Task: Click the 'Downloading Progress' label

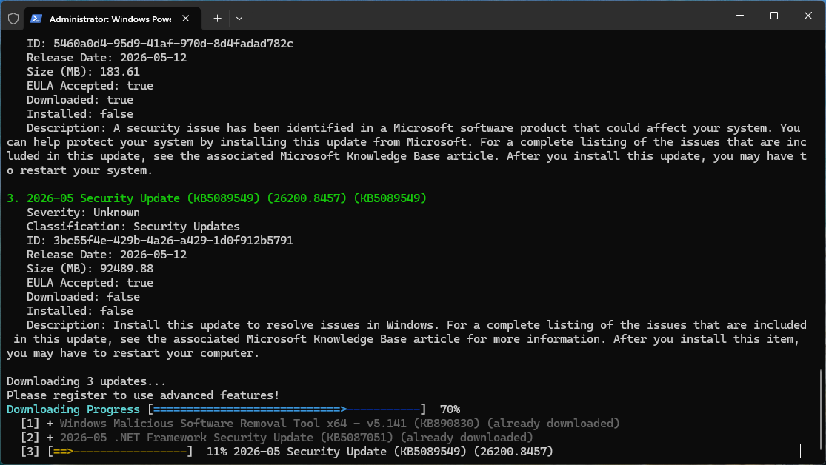Action: (73, 409)
